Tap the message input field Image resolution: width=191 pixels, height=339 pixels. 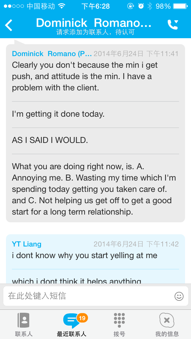[90, 296]
